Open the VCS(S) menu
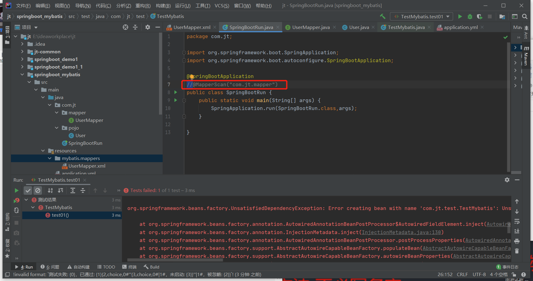This screenshot has width=533, height=281. click(222, 5)
